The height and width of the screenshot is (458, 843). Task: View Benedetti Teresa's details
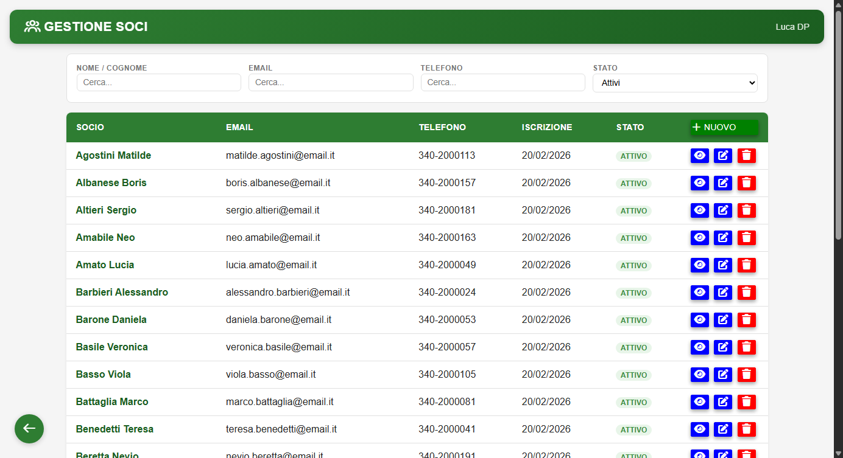pyautogui.click(x=700, y=429)
